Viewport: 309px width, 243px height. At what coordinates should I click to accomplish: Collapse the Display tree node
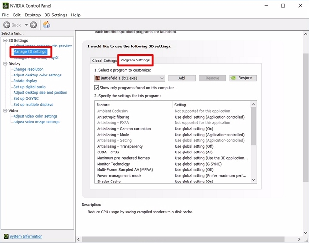5,64
